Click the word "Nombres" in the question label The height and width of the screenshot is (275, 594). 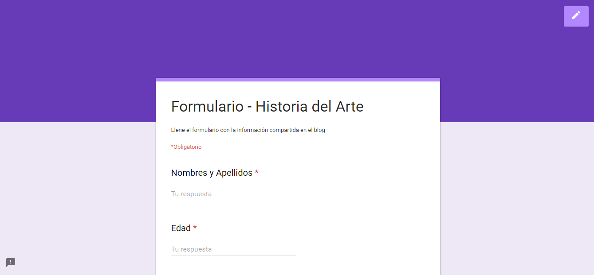pyautogui.click(x=189, y=173)
